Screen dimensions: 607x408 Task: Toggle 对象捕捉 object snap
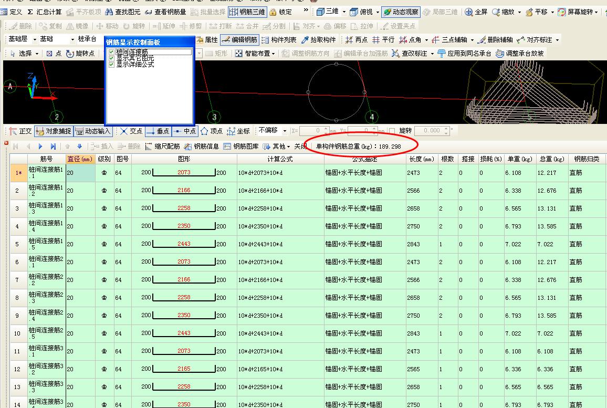coord(54,131)
